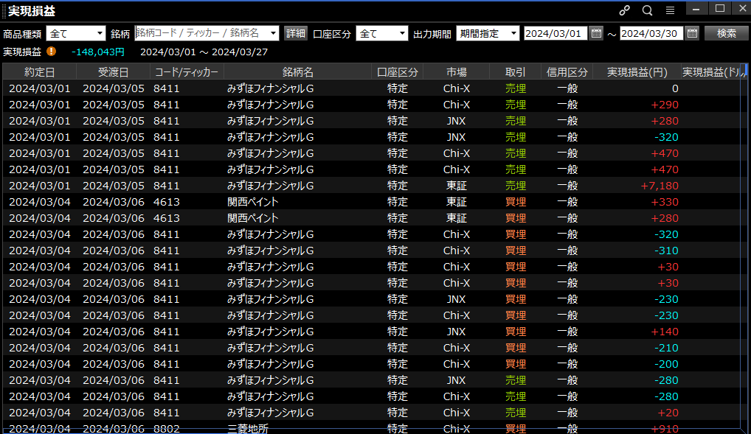
Task: Click the orange warning icon beside 実現損益
Action: (51, 51)
